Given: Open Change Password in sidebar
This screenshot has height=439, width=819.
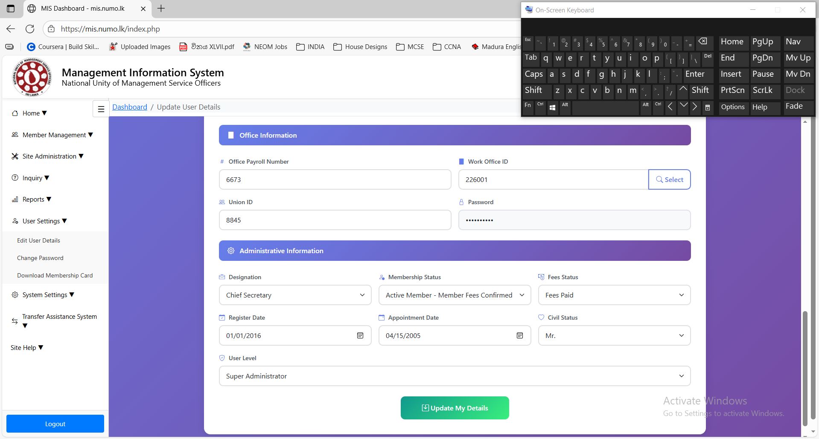Looking at the screenshot, I should [x=40, y=258].
